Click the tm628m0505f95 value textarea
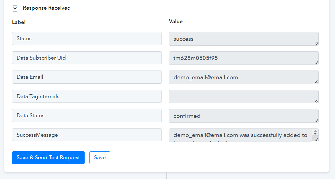The height and width of the screenshot is (179, 335). click(x=243, y=58)
